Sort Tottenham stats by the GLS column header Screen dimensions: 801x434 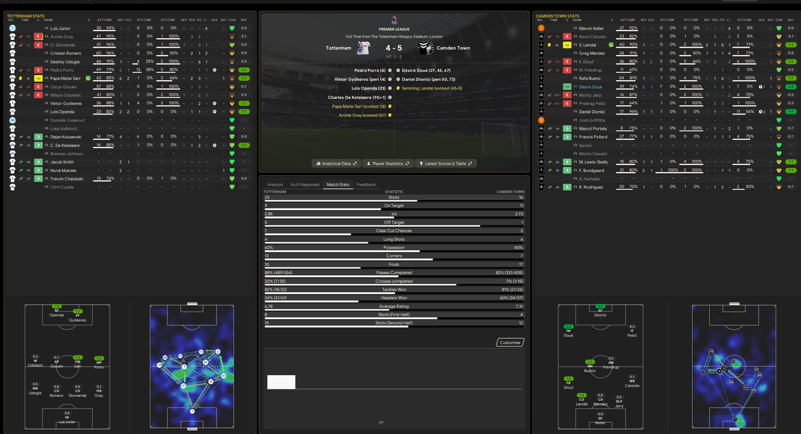215,20
